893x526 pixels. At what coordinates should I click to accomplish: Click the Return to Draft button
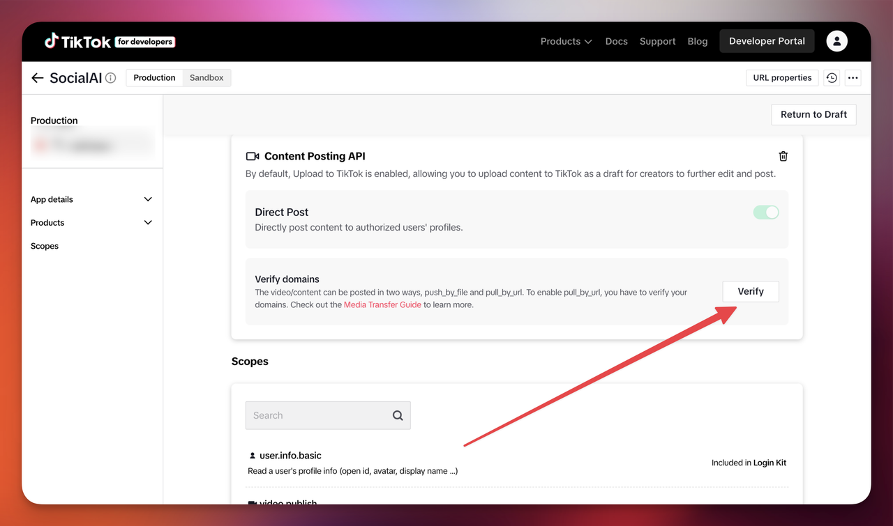[813, 114]
